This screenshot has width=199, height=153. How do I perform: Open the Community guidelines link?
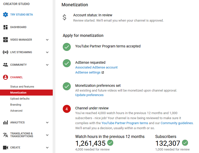tap(177, 123)
